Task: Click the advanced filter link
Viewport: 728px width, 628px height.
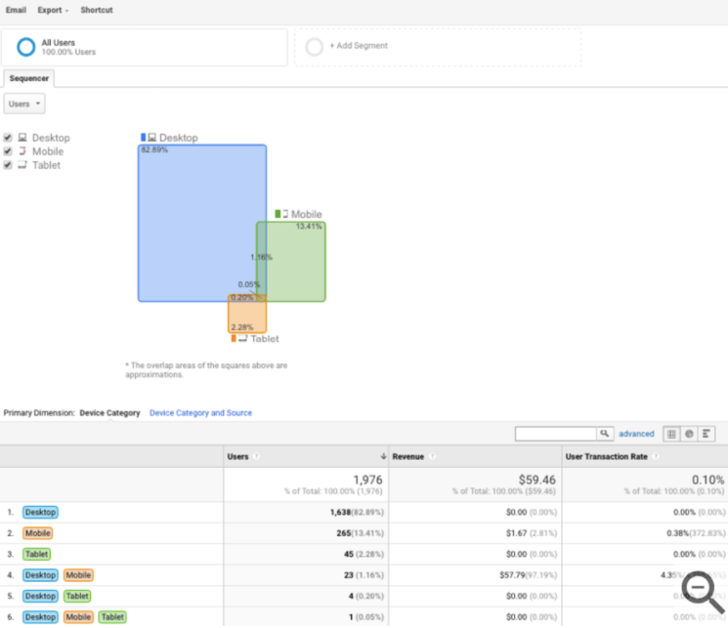Action: [x=636, y=434]
